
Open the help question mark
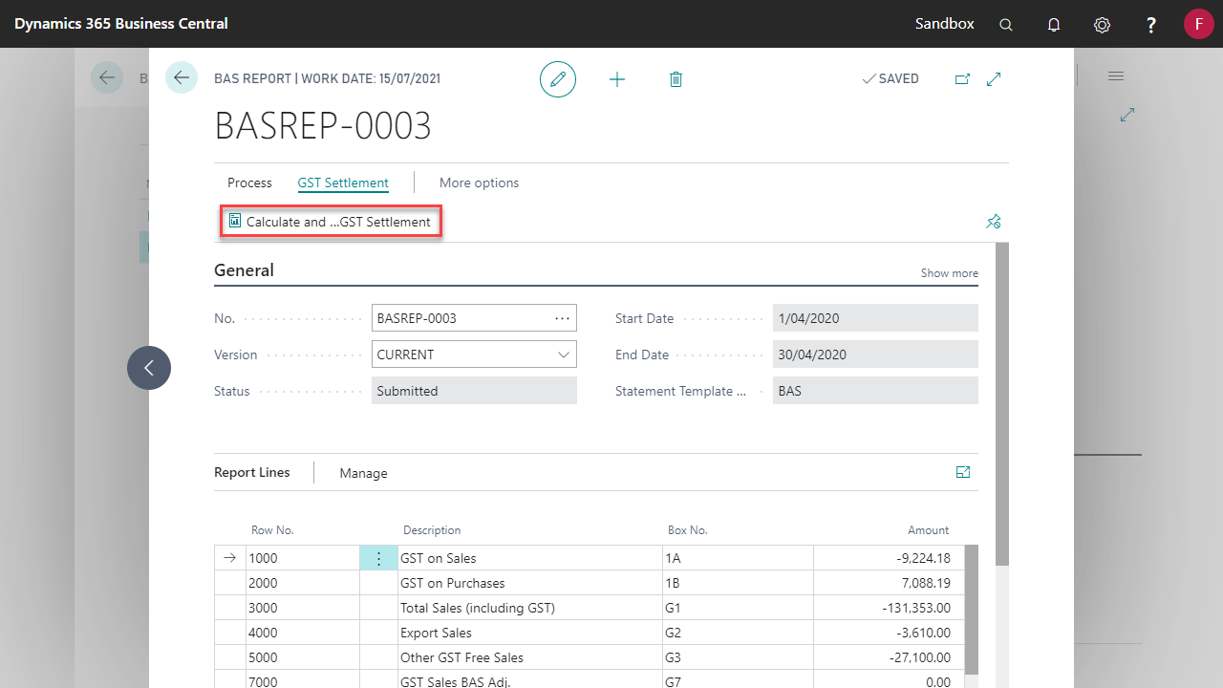[1151, 24]
